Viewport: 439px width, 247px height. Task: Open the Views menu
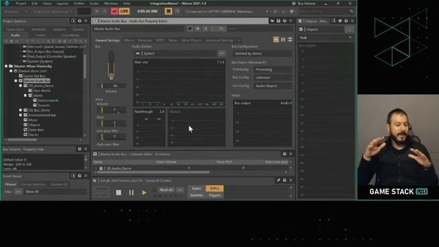click(x=47, y=3)
